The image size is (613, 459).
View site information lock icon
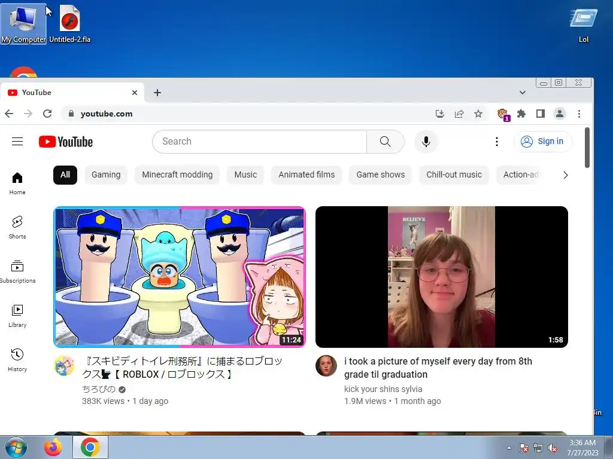71,114
